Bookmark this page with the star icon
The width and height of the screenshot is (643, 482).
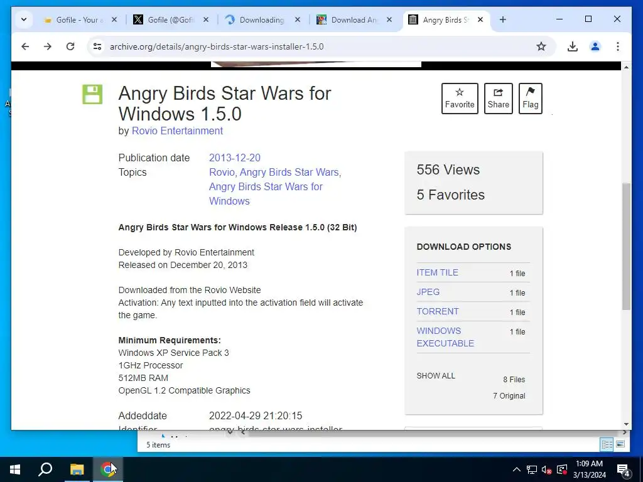point(541,46)
